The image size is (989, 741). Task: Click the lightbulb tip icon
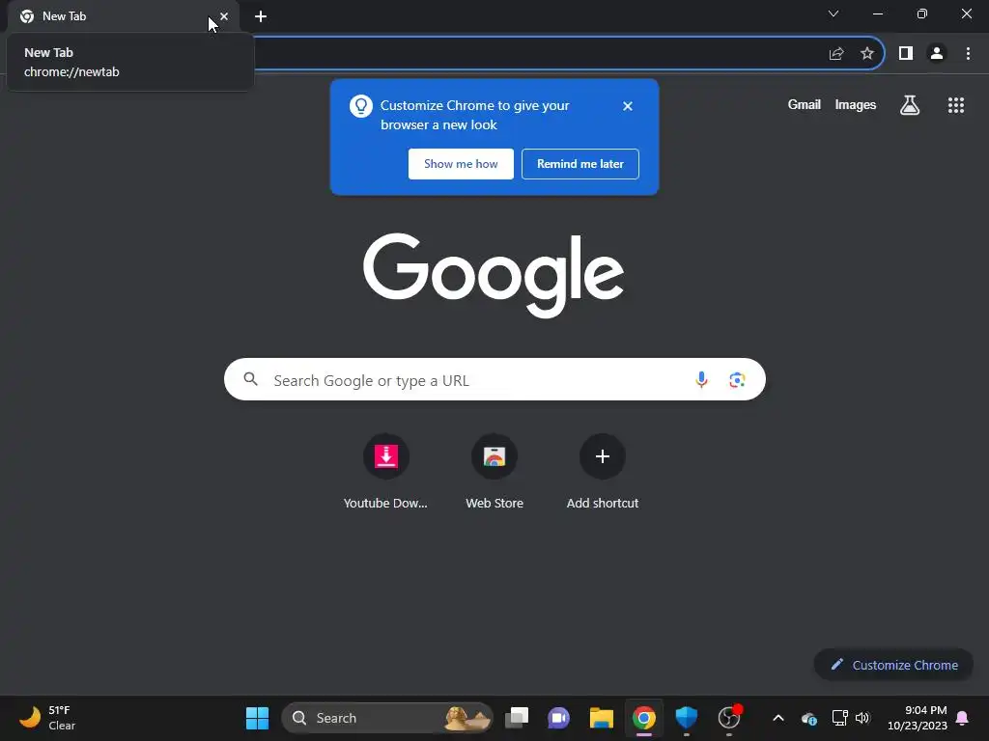[x=361, y=106]
